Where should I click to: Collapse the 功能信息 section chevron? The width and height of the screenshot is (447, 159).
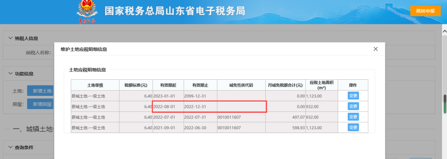click(x=10, y=74)
